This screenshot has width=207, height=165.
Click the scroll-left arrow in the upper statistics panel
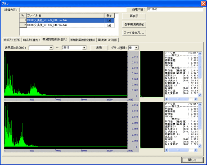166,99
